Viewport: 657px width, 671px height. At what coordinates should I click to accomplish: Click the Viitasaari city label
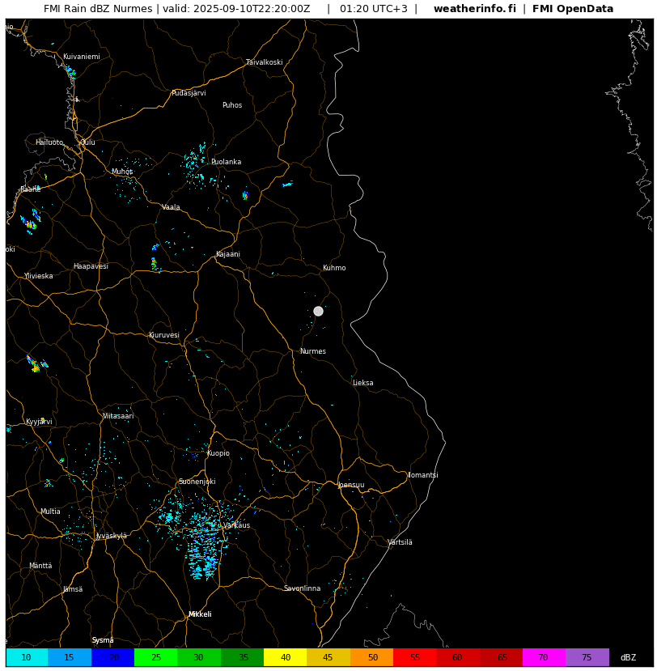point(118,416)
